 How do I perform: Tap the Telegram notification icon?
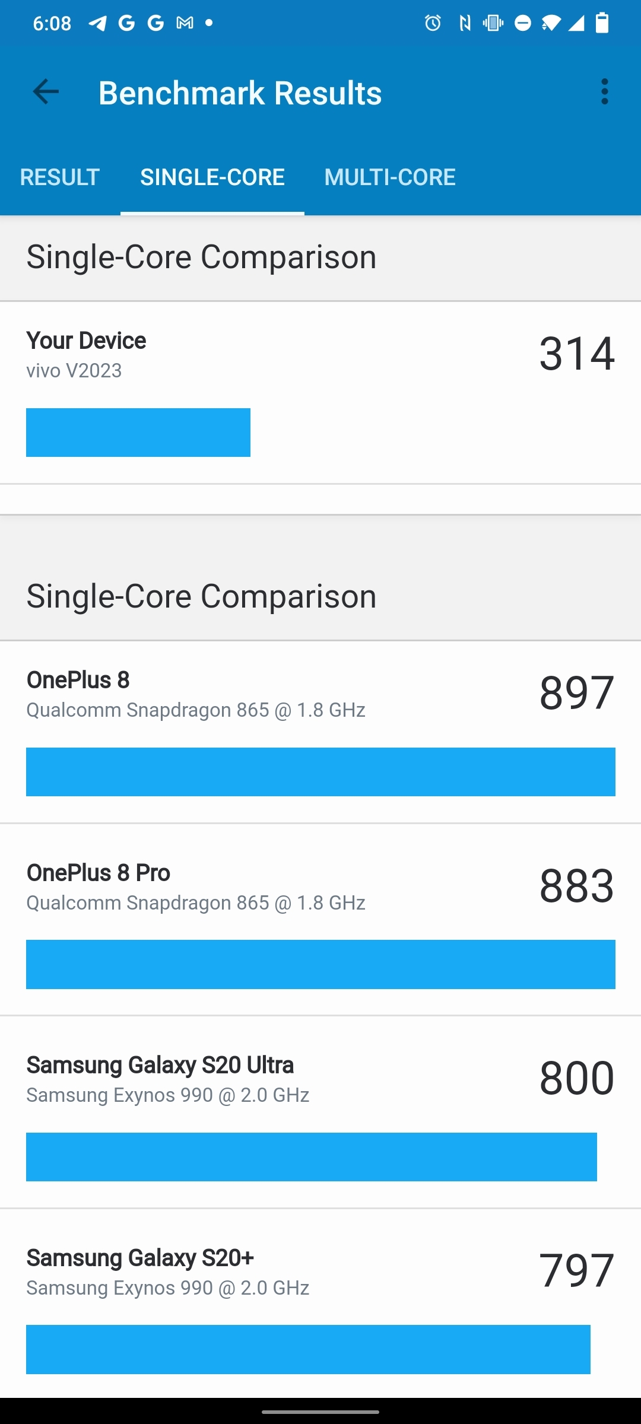[97, 23]
